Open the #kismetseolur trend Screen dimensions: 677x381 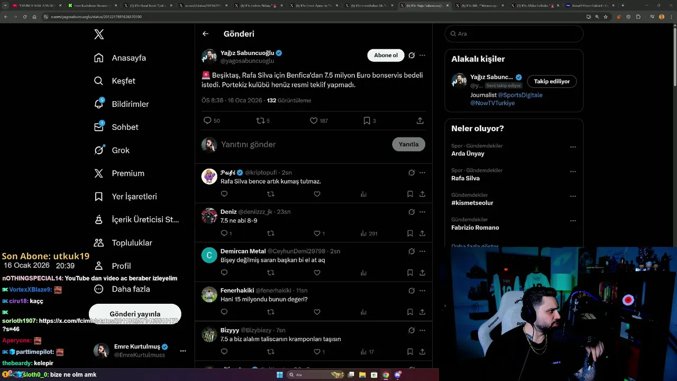pyautogui.click(x=472, y=203)
